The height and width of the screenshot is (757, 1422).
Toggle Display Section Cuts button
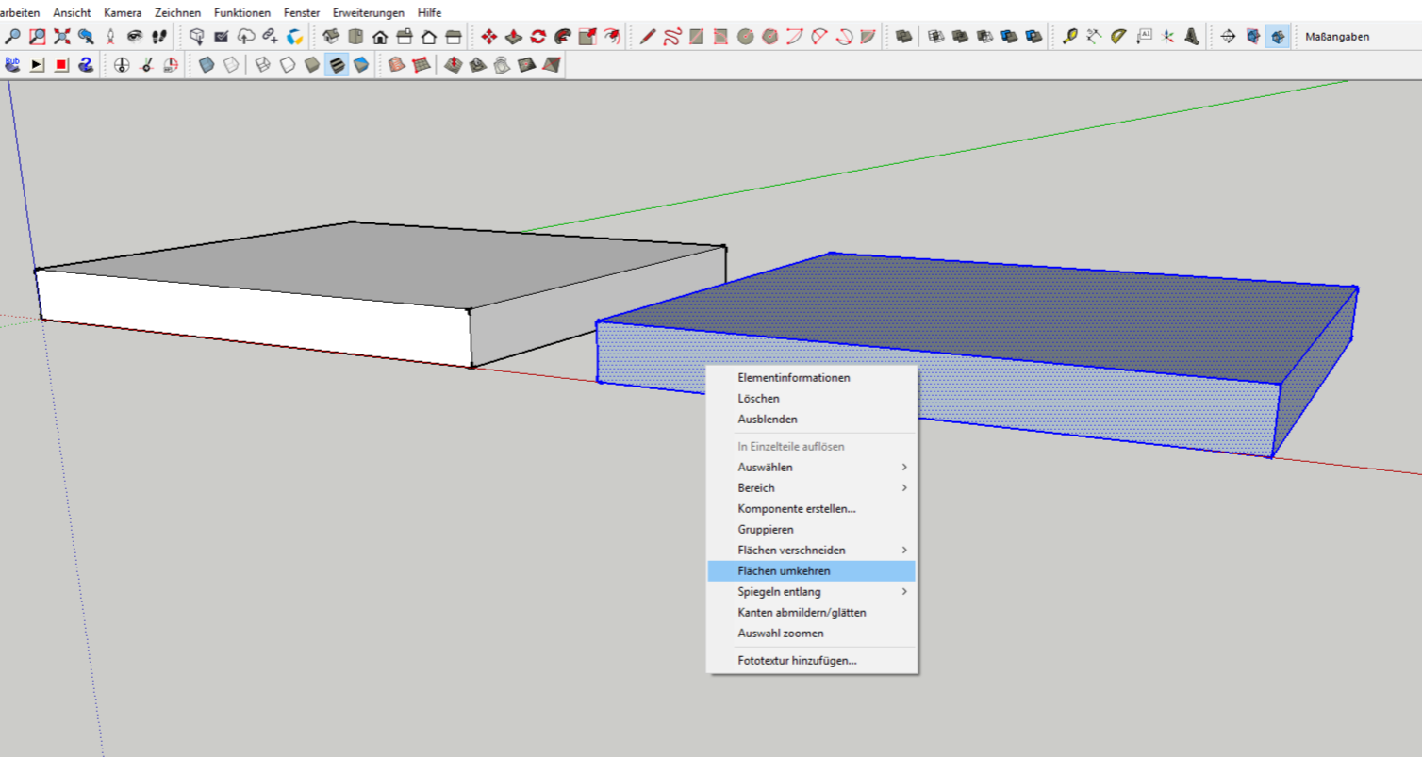pos(1278,37)
